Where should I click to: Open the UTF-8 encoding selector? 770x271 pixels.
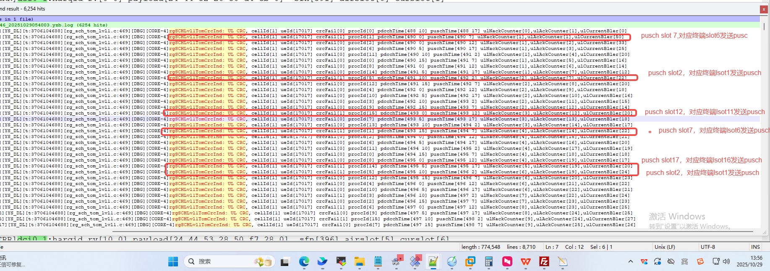tap(707, 247)
